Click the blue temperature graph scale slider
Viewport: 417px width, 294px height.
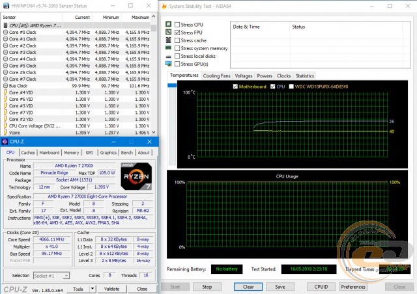coord(172,85)
